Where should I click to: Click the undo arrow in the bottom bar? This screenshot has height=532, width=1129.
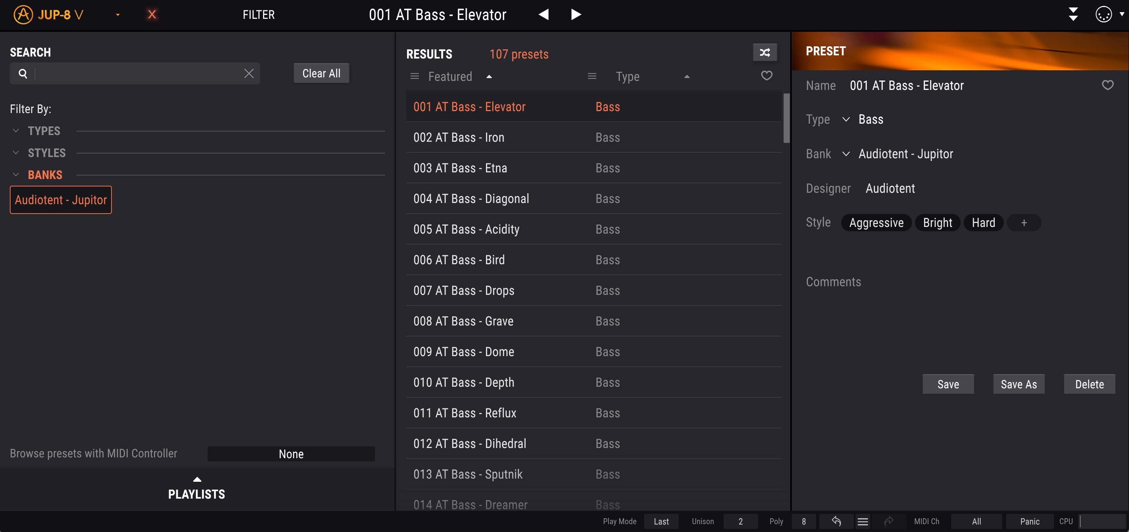(836, 521)
